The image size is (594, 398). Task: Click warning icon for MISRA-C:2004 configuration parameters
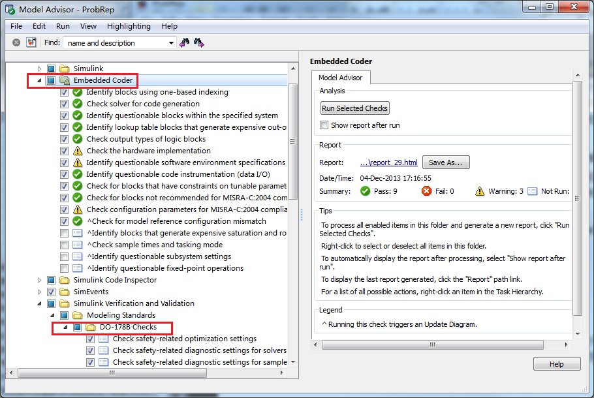pos(77,209)
